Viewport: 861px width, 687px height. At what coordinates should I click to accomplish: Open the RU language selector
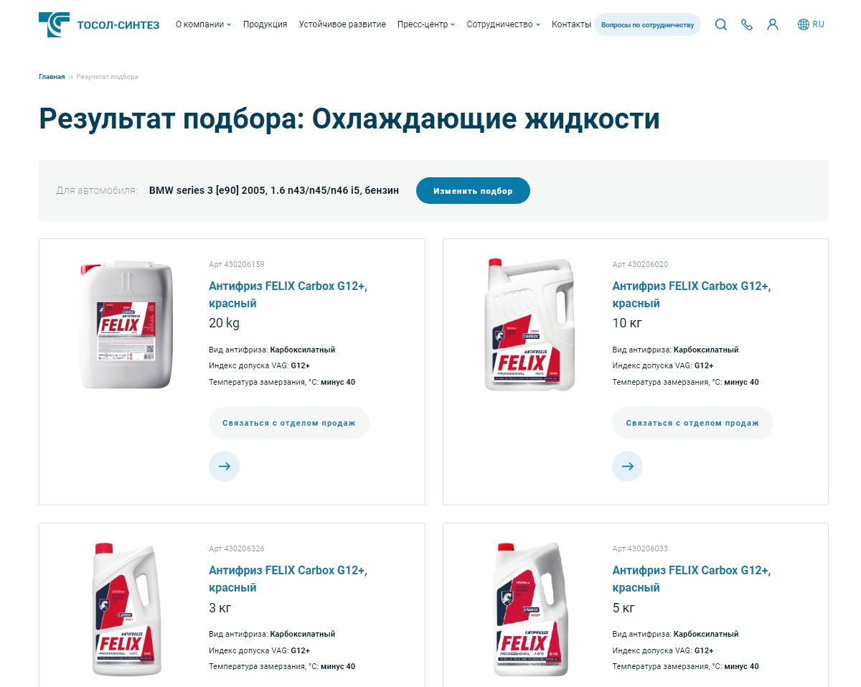(811, 24)
